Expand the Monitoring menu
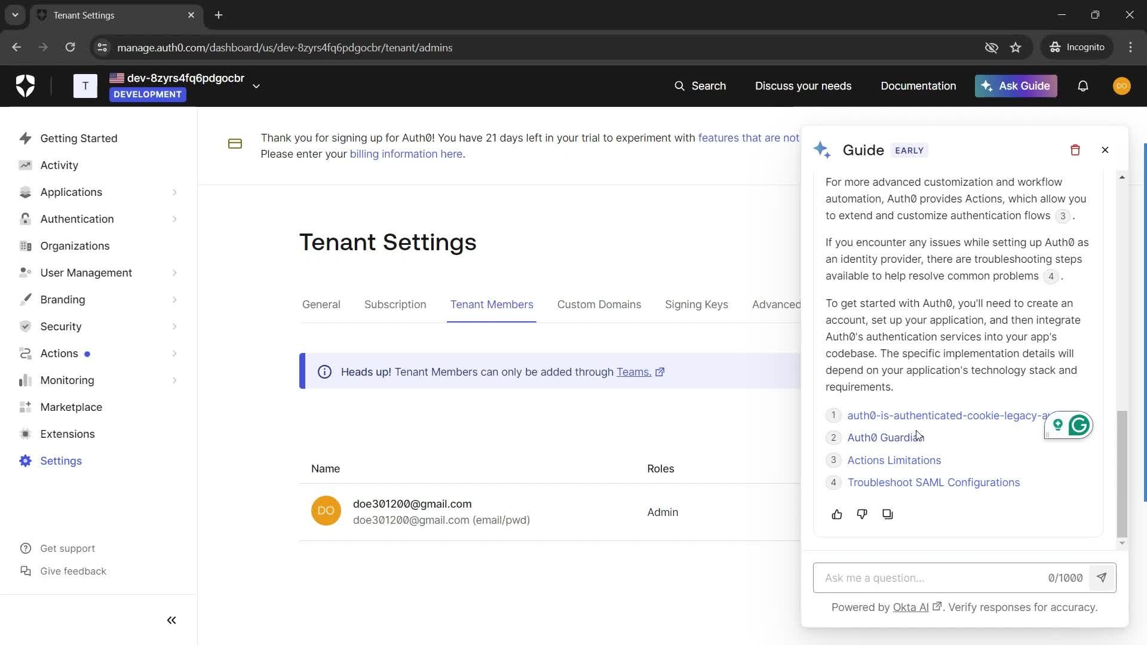Screen dimensions: 1147x645 click(x=174, y=380)
